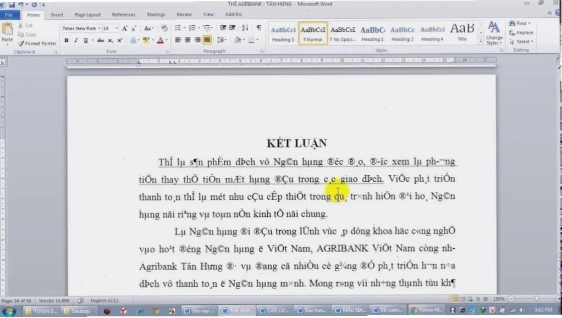Open Change Styles menu
Screen dimensions: 562x318
(494, 34)
